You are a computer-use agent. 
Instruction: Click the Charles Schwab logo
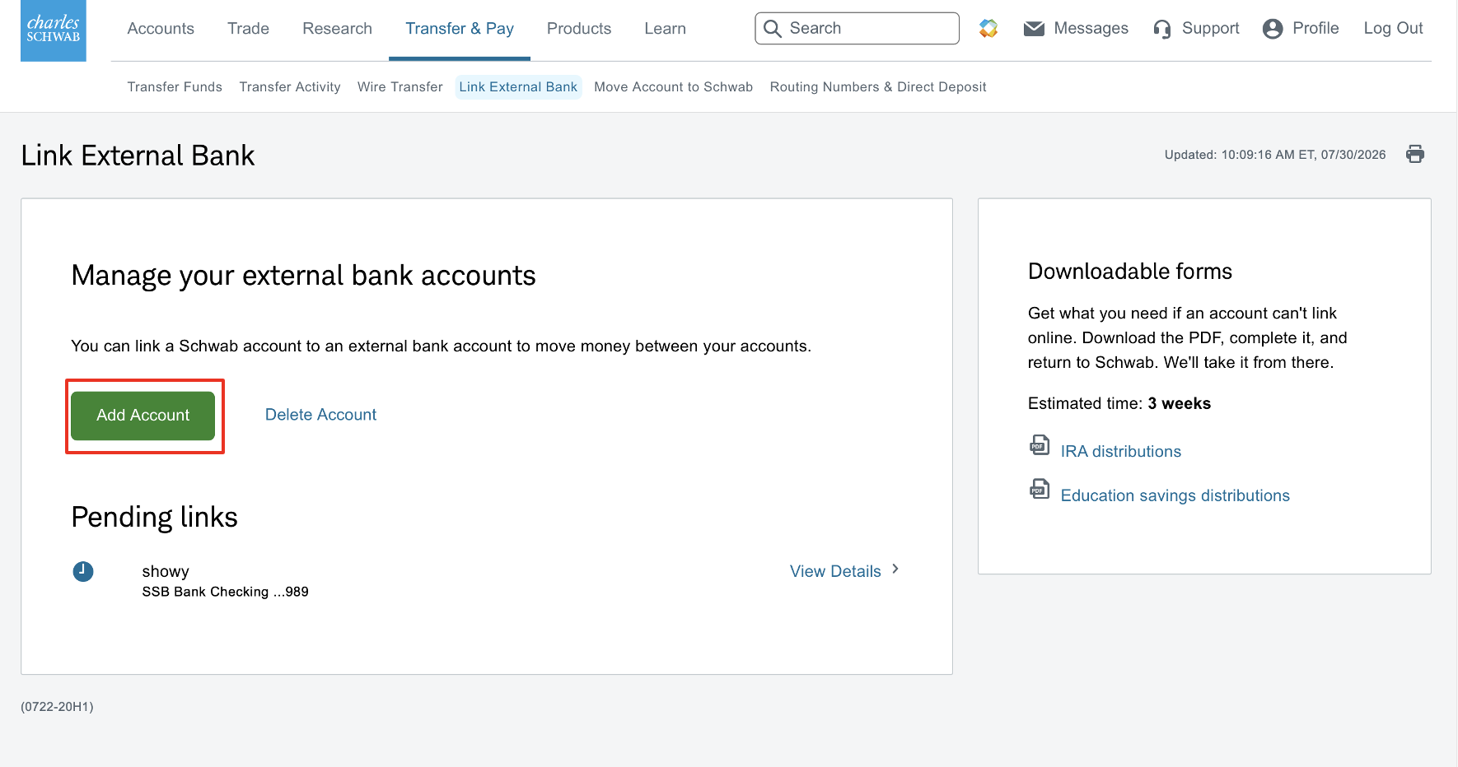click(x=54, y=30)
